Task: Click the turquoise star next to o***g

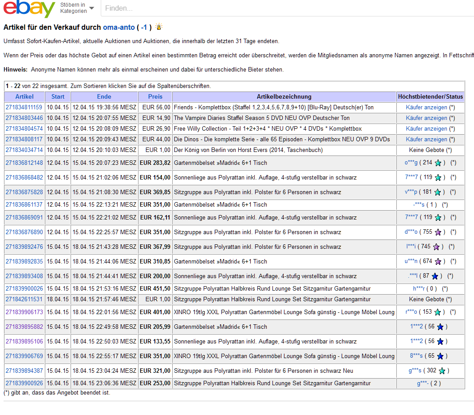Action: coord(438,163)
